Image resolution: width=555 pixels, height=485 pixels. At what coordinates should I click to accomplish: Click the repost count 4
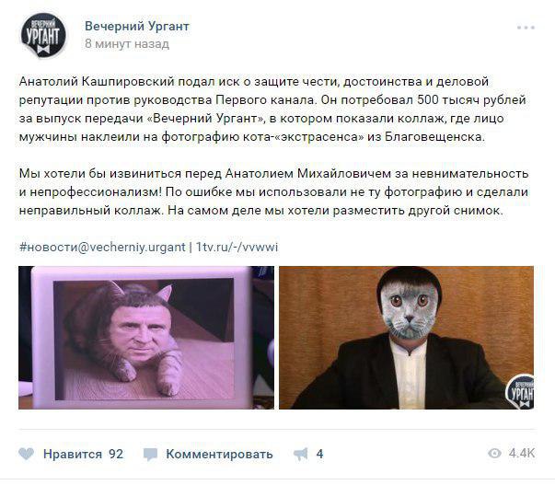319,454
